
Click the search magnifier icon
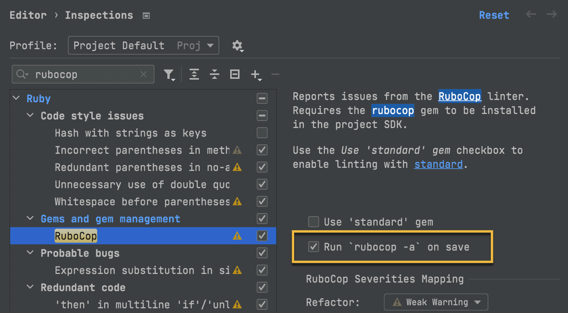pyautogui.click(x=22, y=74)
